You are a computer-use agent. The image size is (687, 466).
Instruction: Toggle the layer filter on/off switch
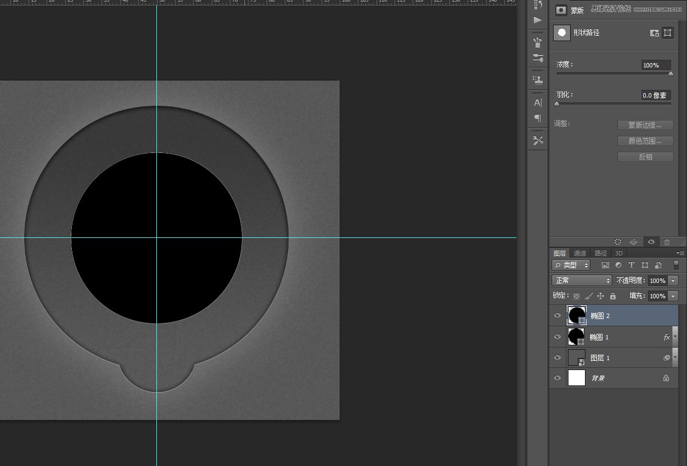click(676, 265)
